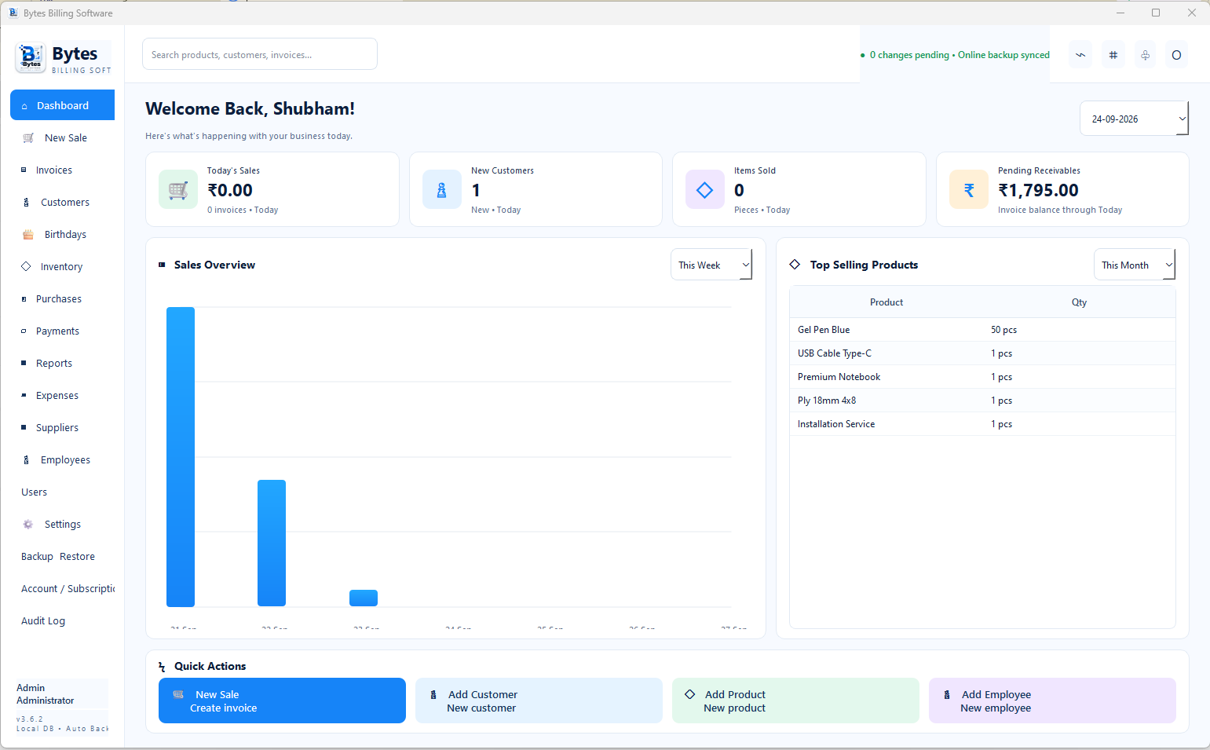Viewport: 1210px width, 750px height.
Task: Select the Installation Service row
Action: point(982,424)
